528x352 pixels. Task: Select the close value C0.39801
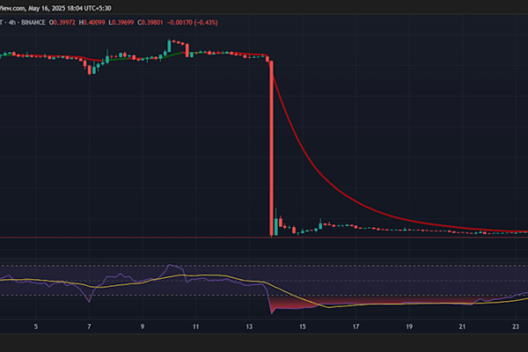coord(150,23)
